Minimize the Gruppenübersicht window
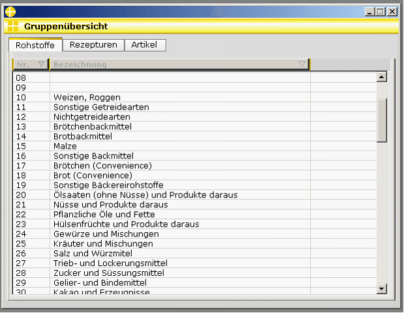 point(369,12)
